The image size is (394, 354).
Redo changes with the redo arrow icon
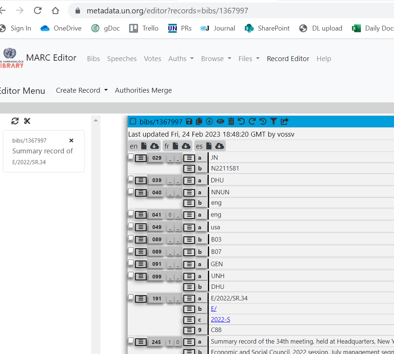coord(252,121)
